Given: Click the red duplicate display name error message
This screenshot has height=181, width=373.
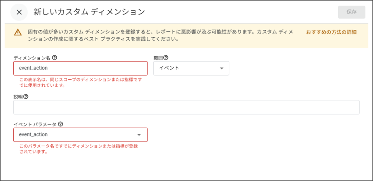Looking at the screenshot, I should [81, 83].
